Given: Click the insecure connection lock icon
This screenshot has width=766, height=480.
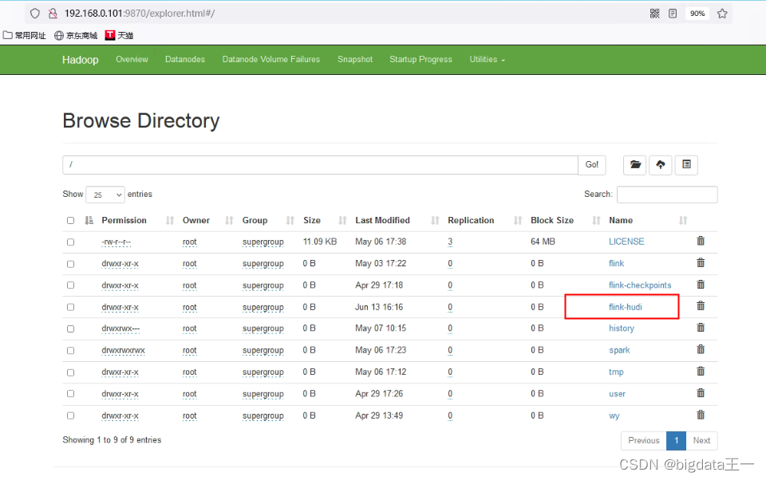Looking at the screenshot, I should [53, 14].
